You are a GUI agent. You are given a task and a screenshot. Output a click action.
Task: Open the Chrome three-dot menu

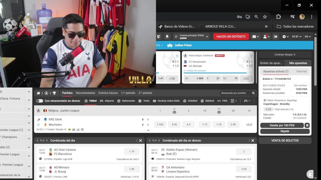(x=311, y=17)
